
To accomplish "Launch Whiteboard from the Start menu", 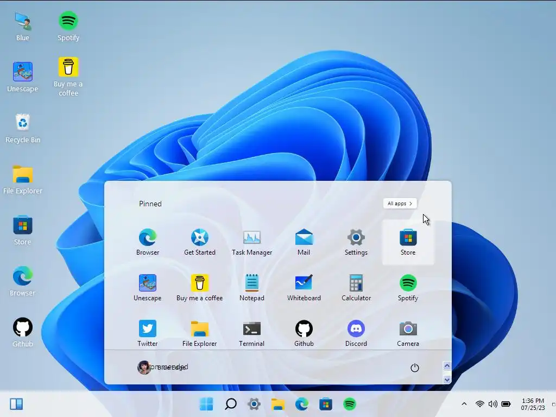I will [x=304, y=288].
